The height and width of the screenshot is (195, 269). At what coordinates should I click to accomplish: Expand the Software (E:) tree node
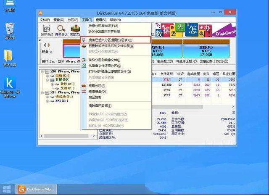pyautogui.click(x=52, y=84)
